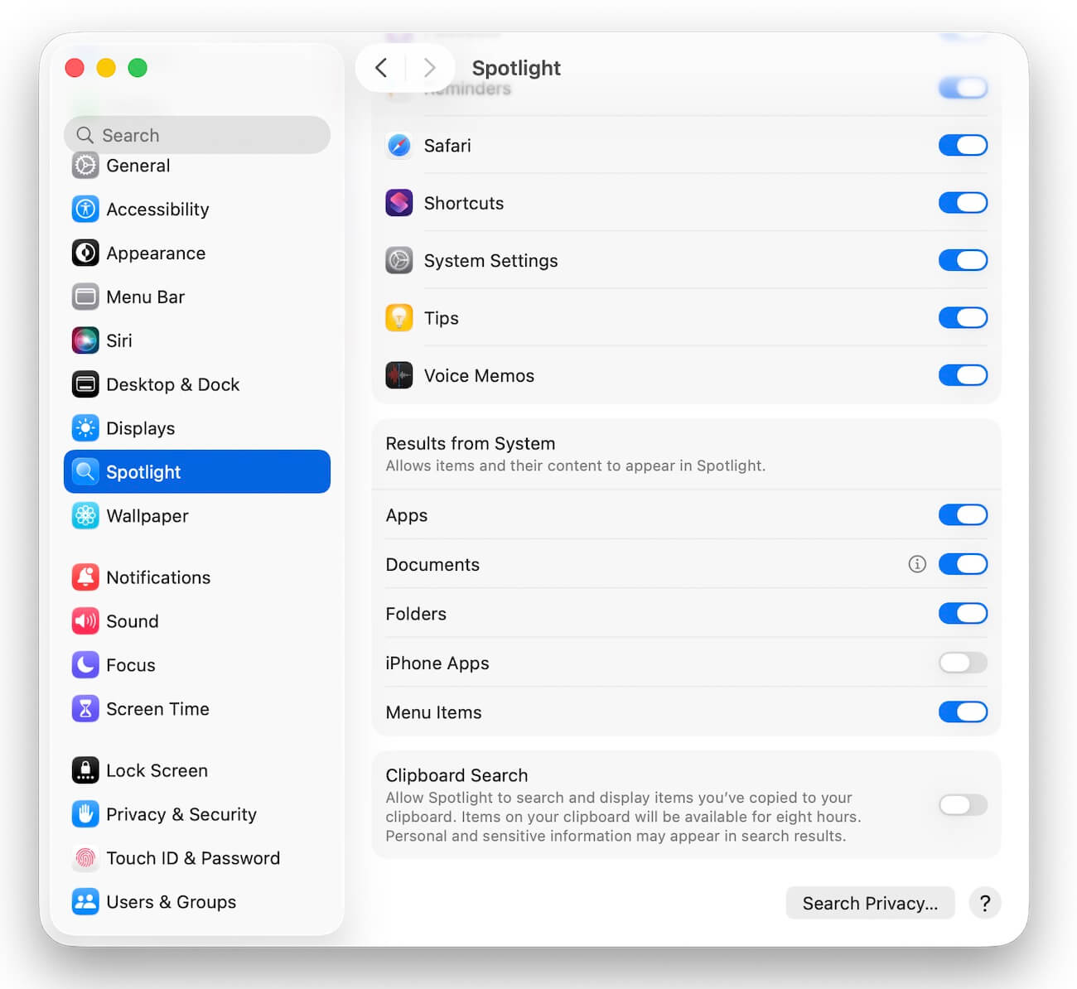This screenshot has height=989, width=1077.
Task: Click the Shortcuts app icon
Action: 399,203
